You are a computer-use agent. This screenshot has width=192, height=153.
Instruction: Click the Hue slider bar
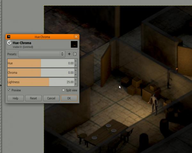point(41,63)
